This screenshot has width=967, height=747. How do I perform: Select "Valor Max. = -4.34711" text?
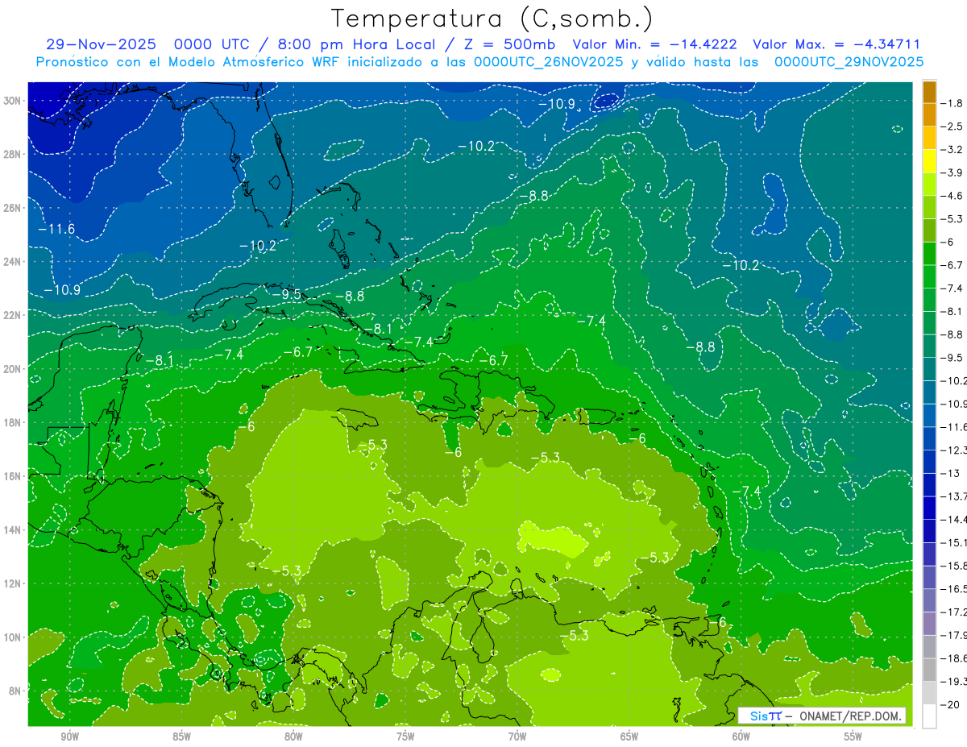click(x=836, y=45)
